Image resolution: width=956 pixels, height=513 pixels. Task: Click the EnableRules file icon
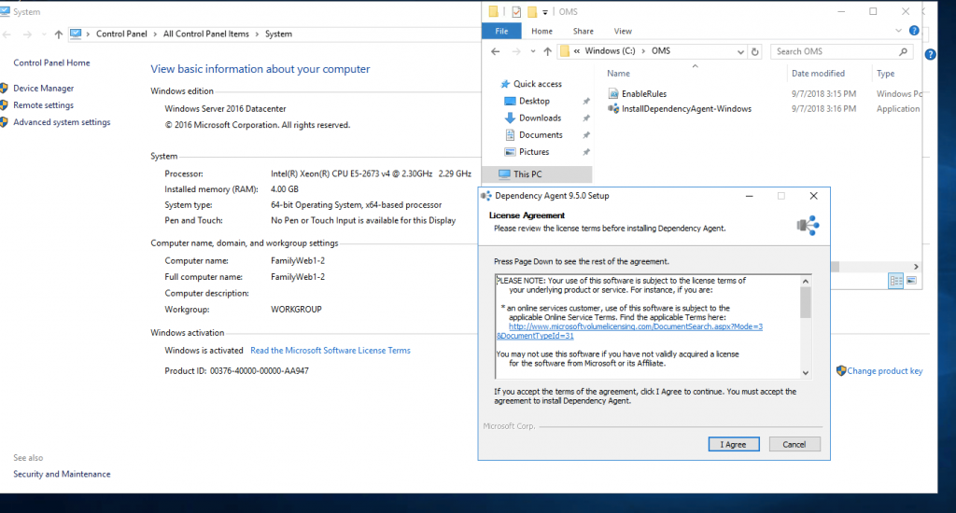(613, 93)
